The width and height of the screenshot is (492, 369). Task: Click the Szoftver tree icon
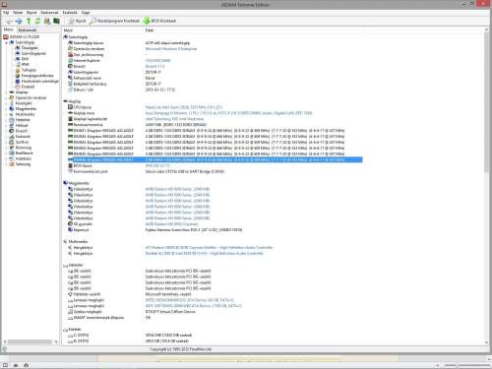point(12,143)
